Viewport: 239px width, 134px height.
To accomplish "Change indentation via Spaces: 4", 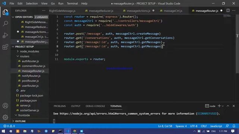I will (x=181, y=126).
